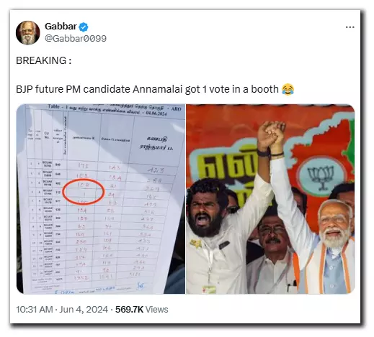Click the blue signature at the sheet bottom
374x337 pixels.
pyautogui.click(x=140, y=285)
